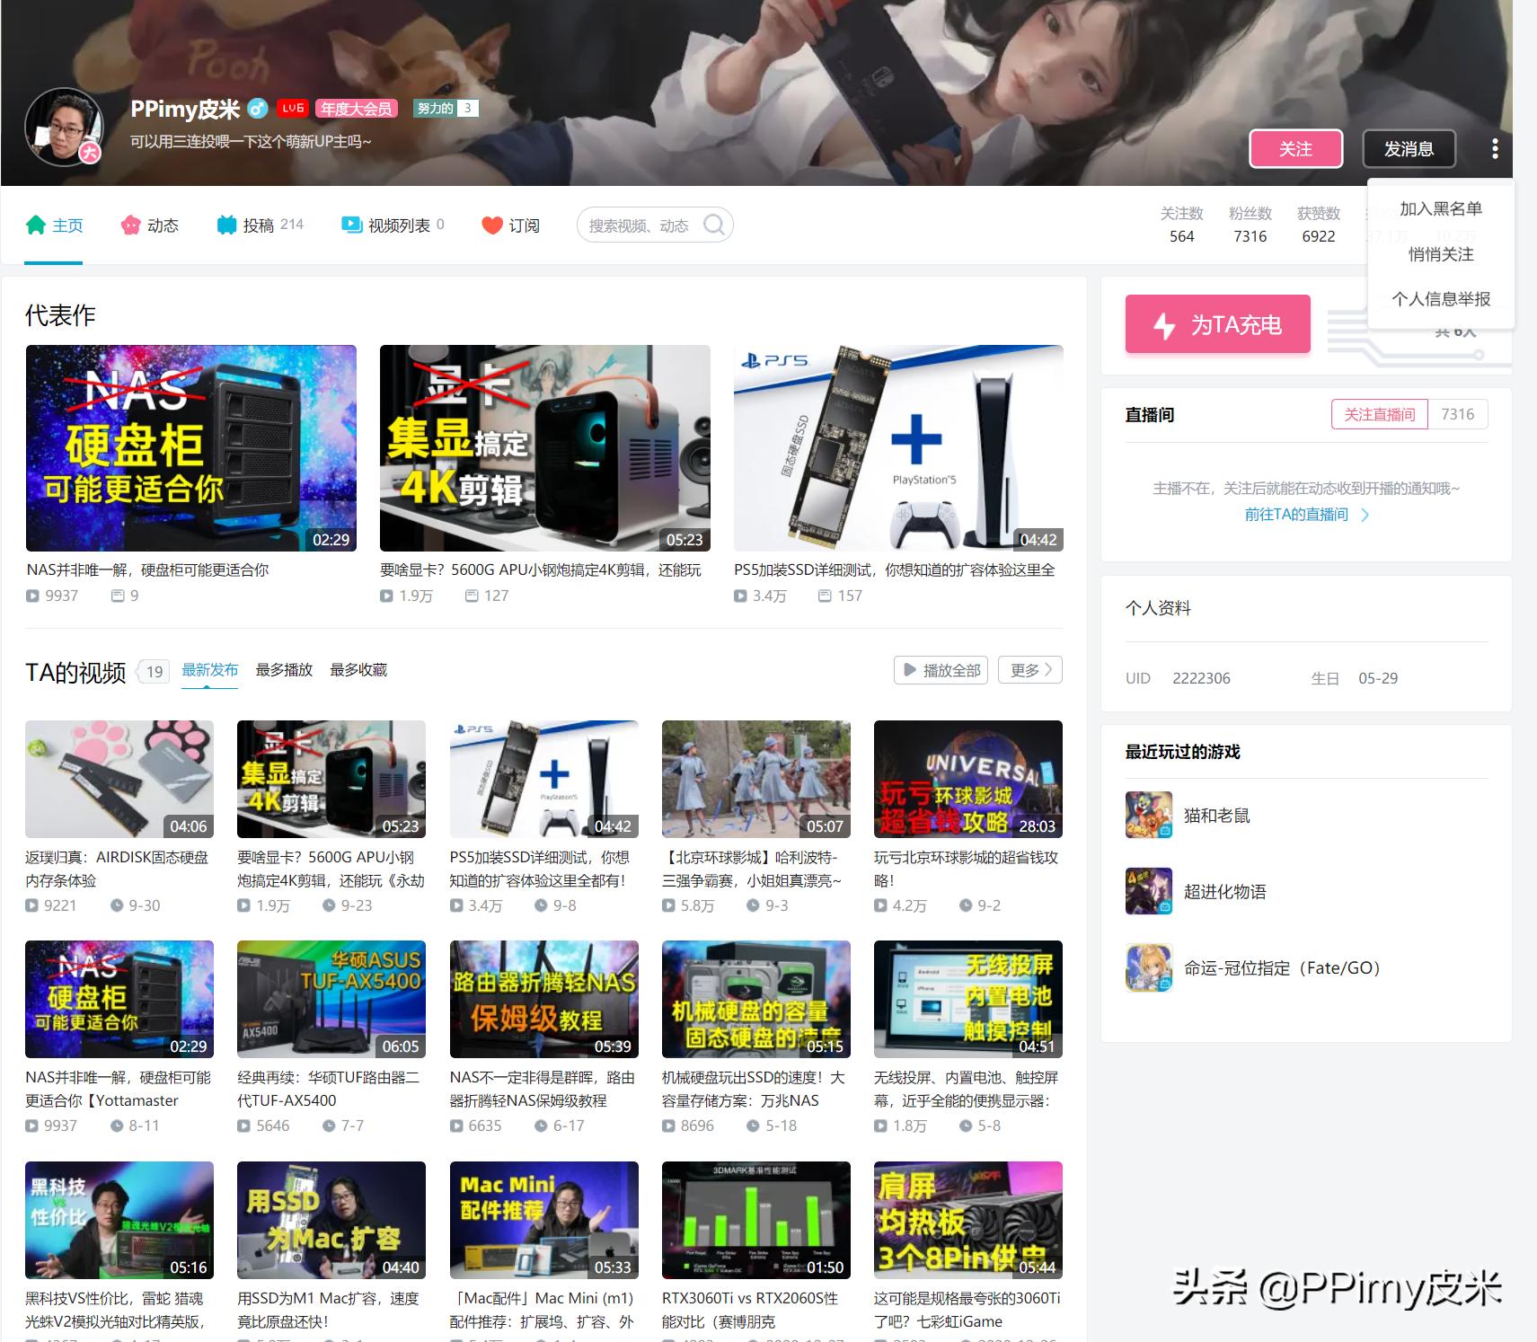This screenshot has width=1537, height=1342.
Task: Click the 代表作 section heading
Action: pos(60,315)
